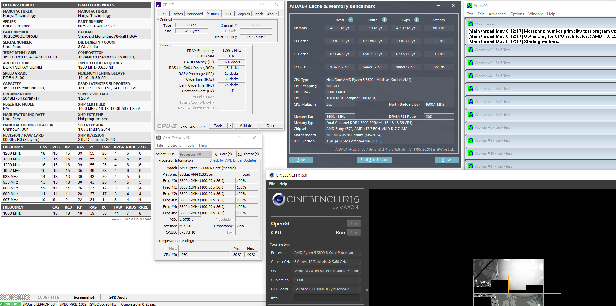The height and width of the screenshot is (306, 616).
Task: Switch to the About tab in CPU-Z
Action: [272, 14]
